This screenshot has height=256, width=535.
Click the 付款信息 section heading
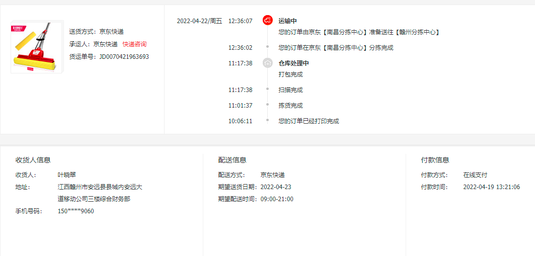[435, 160]
